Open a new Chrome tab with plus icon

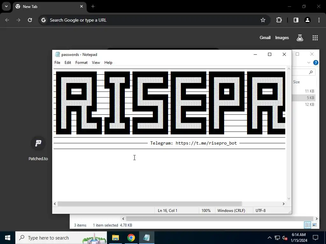point(93,6)
